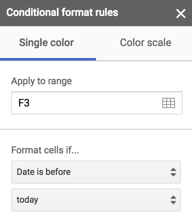Switch to the Single color tab
192x217 pixels.
(46, 43)
